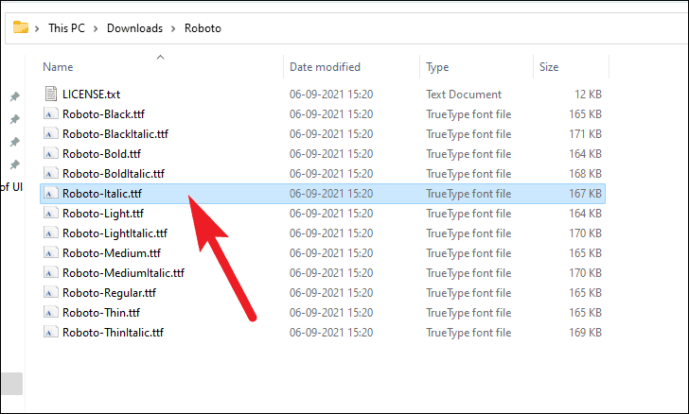The height and width of the screenshot is (414, 689).
Task: Click the Text Document type of LICENSE.txt
Action: (x=464, y=94)
